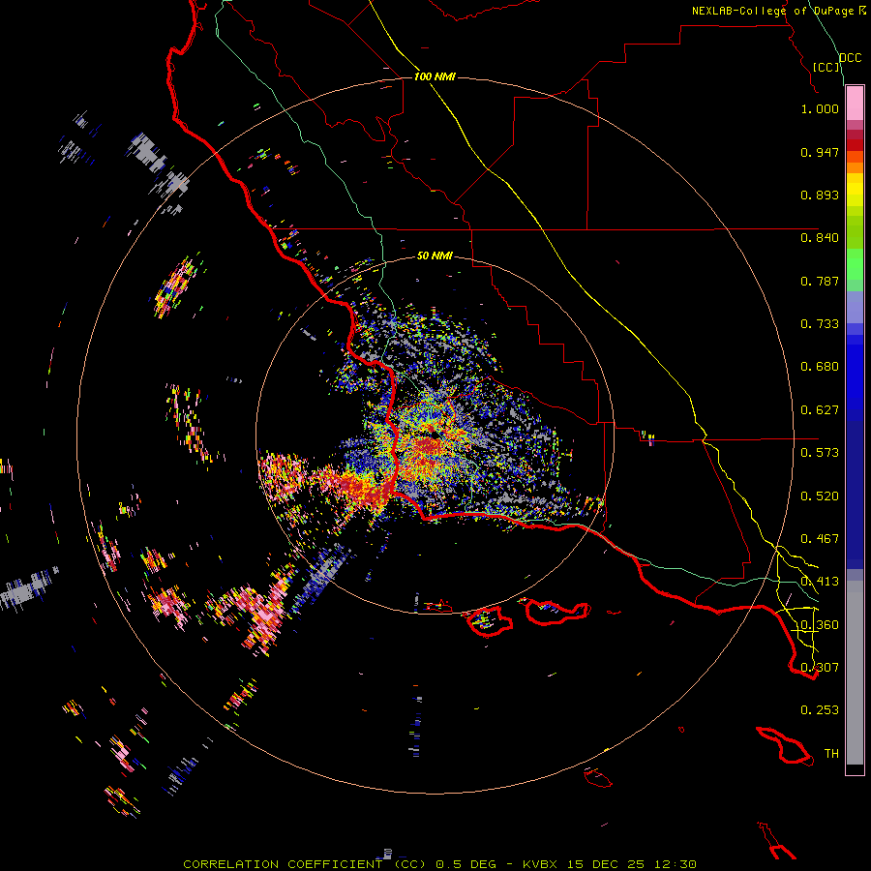This screenshot has width=871, height=871.
Task: Click the 0.840 scale value
Action: tap(820, 238)
